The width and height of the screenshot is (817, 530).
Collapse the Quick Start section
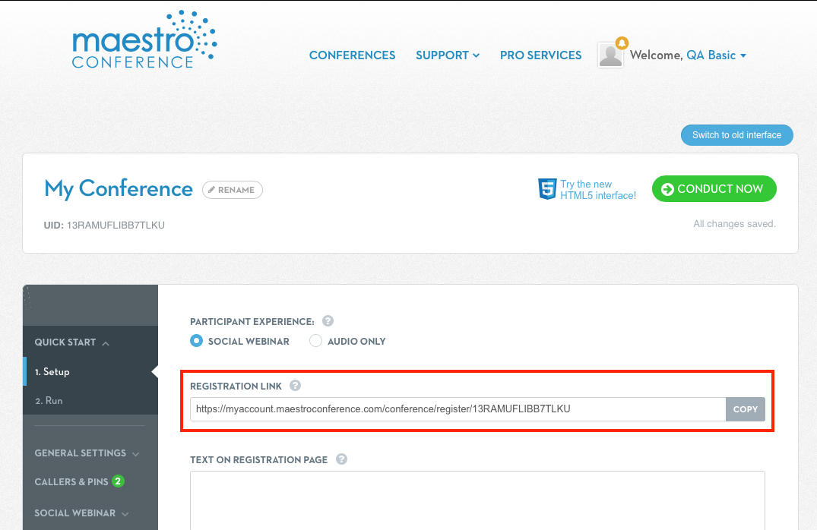pyautogui.click(x=72, y=342)
